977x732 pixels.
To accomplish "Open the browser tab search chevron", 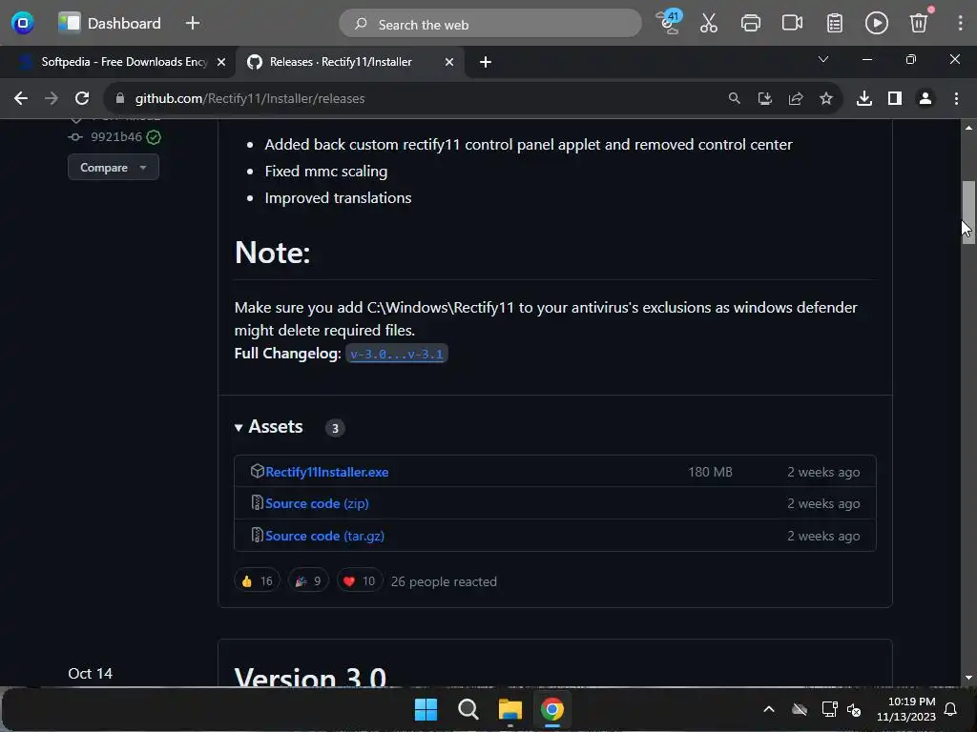I will [x=823, y=60].
